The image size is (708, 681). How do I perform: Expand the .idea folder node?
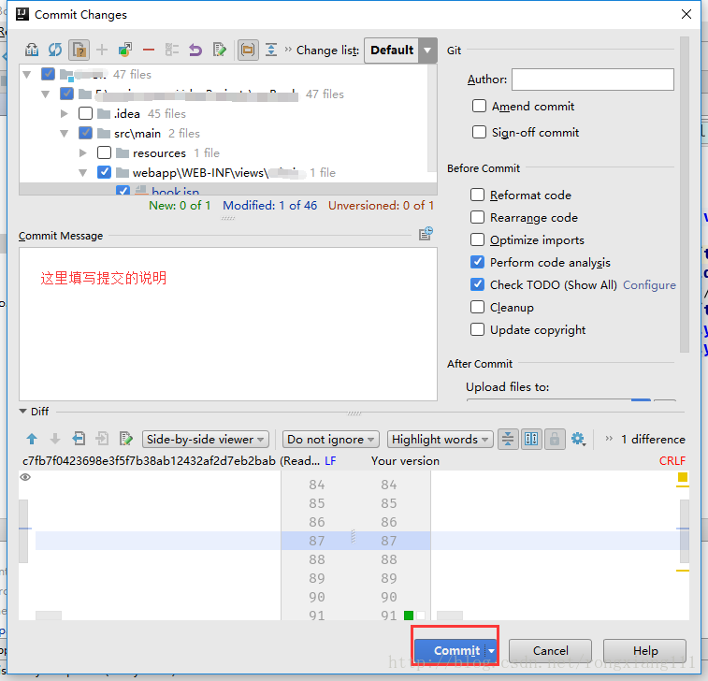[65, 113]
